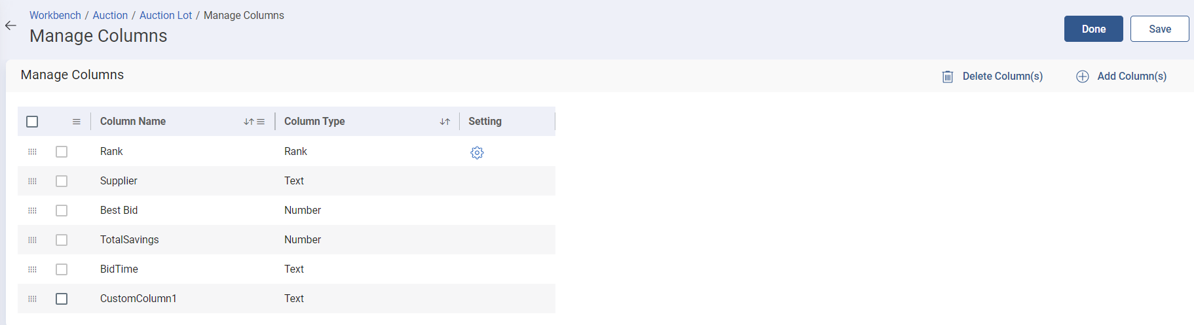Click the trash icon for Delete Column(s)
This screenshot has width=1194, height=325.
[947, 77]
